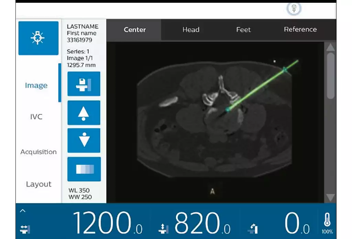
Task: Click the table height icon
Action: 163,228
